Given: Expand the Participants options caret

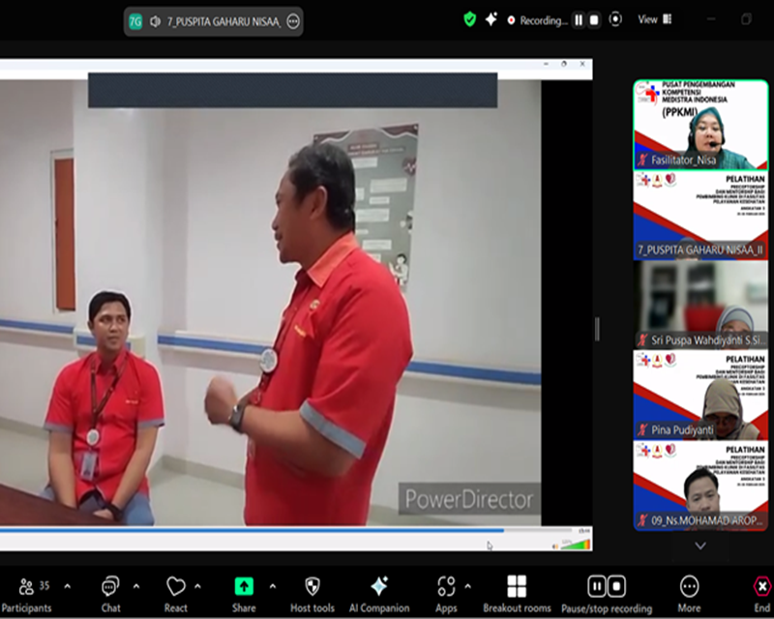Looking at the screenshot, I should click(x=67, y=586).
